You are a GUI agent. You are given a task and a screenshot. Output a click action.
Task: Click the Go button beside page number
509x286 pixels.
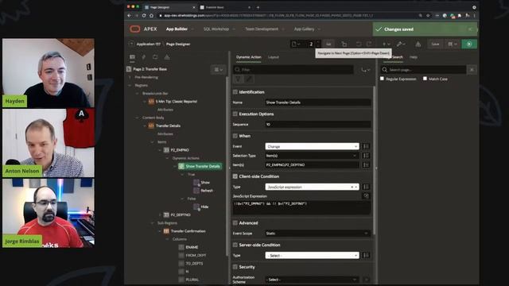pyautogui.click(x=328, y=44)
